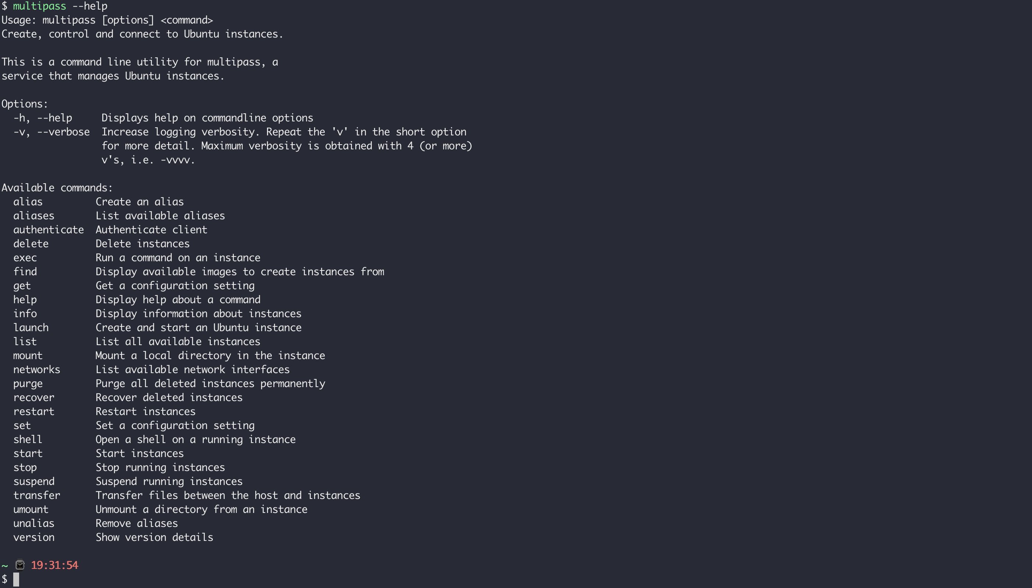The image size is (1032, 588).
Task: Click the 'Available commands:' heading
Action: 57,188
